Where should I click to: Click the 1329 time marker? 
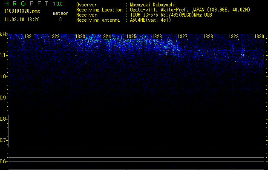(x=233, y=36)
